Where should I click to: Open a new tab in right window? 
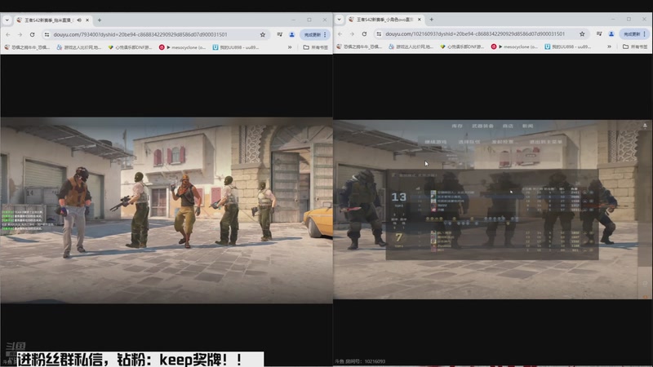(432, 20)
